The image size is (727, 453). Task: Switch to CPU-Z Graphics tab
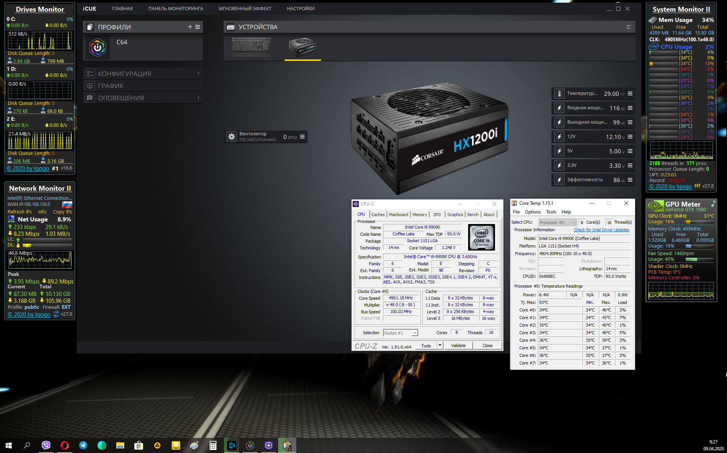(455, 215)
